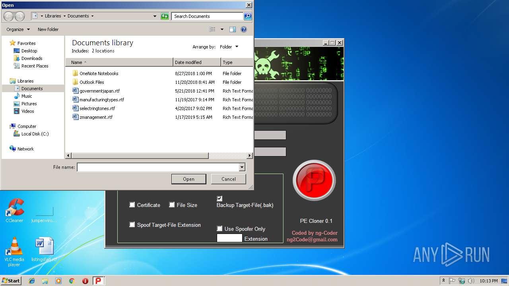Select Network in navigation pane

tap(25, 149)
